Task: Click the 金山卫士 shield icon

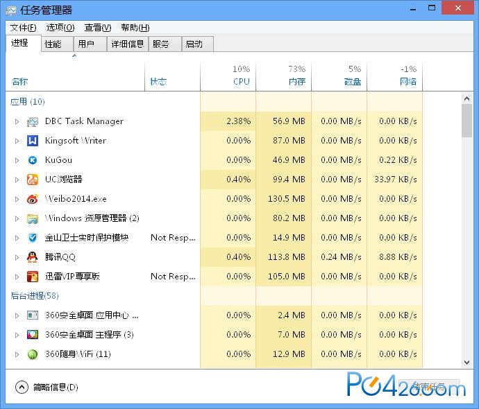Action: click(33, 238)
